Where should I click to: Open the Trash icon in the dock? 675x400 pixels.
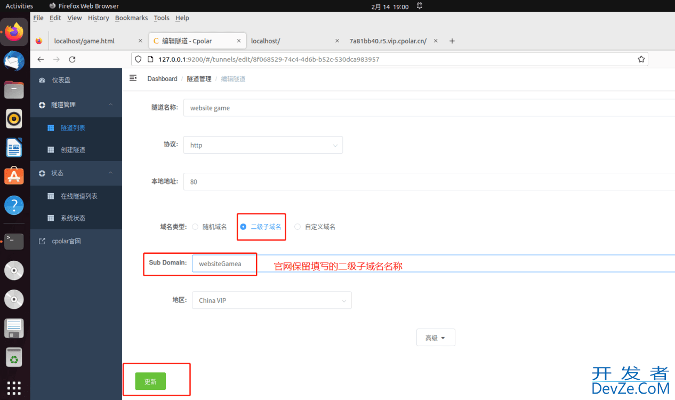point(14,357)
